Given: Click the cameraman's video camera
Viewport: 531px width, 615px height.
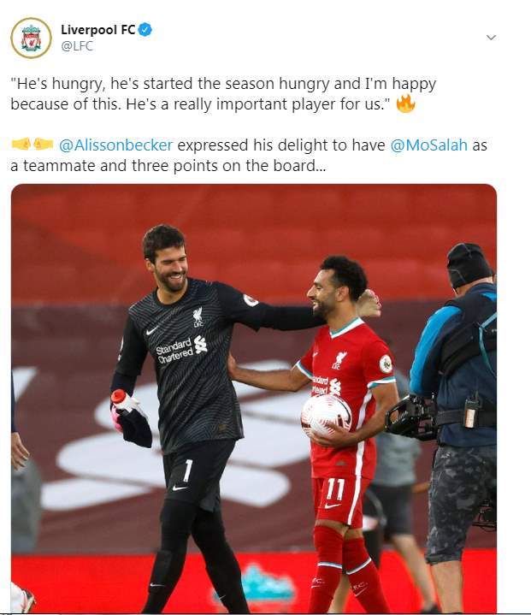Looking at the screenshot, I should pos(411,417).
